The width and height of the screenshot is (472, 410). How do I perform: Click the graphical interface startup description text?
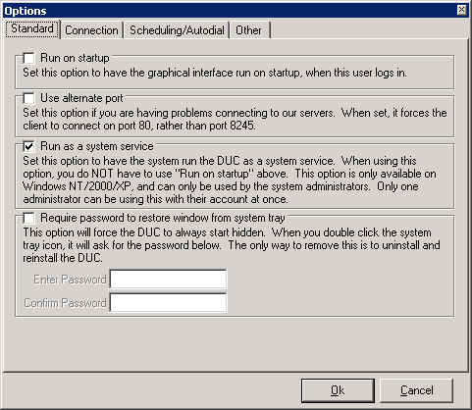215,73
